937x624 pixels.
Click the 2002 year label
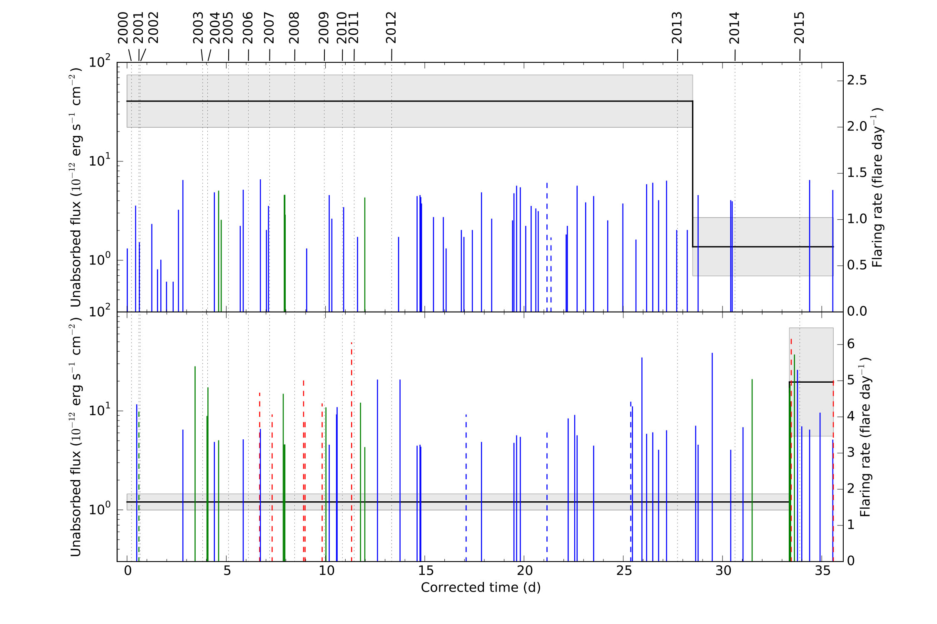[154, 28]
